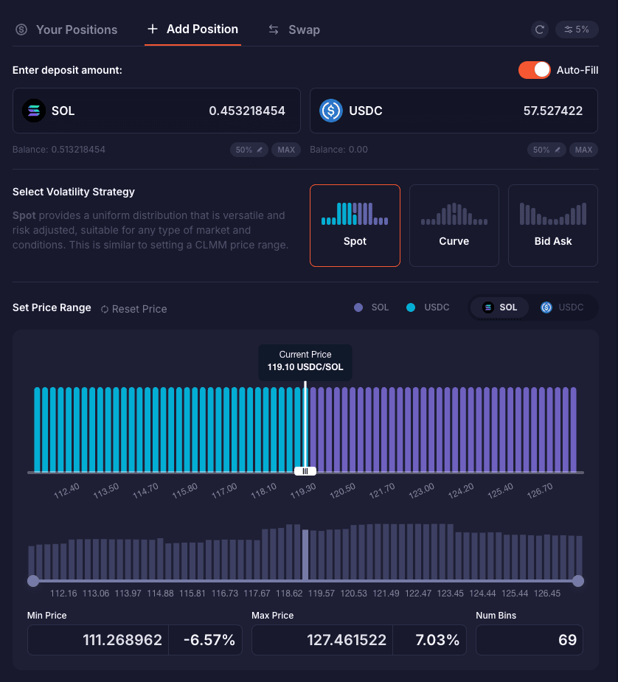The width and height of the screenshot is (618, 682).
Task: Click the current price marker handle on chart
Action: [x=305, y=471]
